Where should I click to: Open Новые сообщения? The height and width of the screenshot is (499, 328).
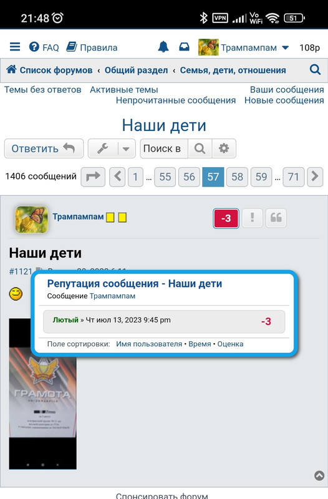284,100
